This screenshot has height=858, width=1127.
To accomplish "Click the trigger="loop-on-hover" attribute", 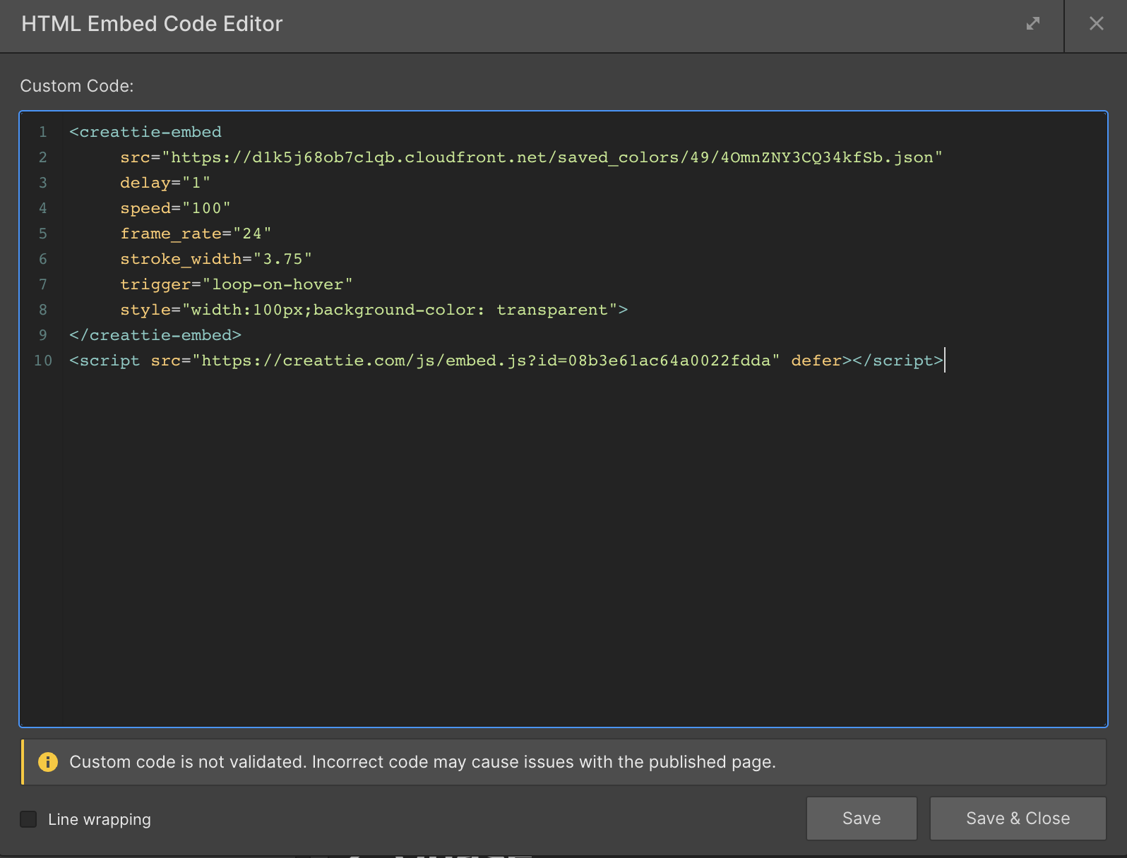I will [x=236, y=284].
